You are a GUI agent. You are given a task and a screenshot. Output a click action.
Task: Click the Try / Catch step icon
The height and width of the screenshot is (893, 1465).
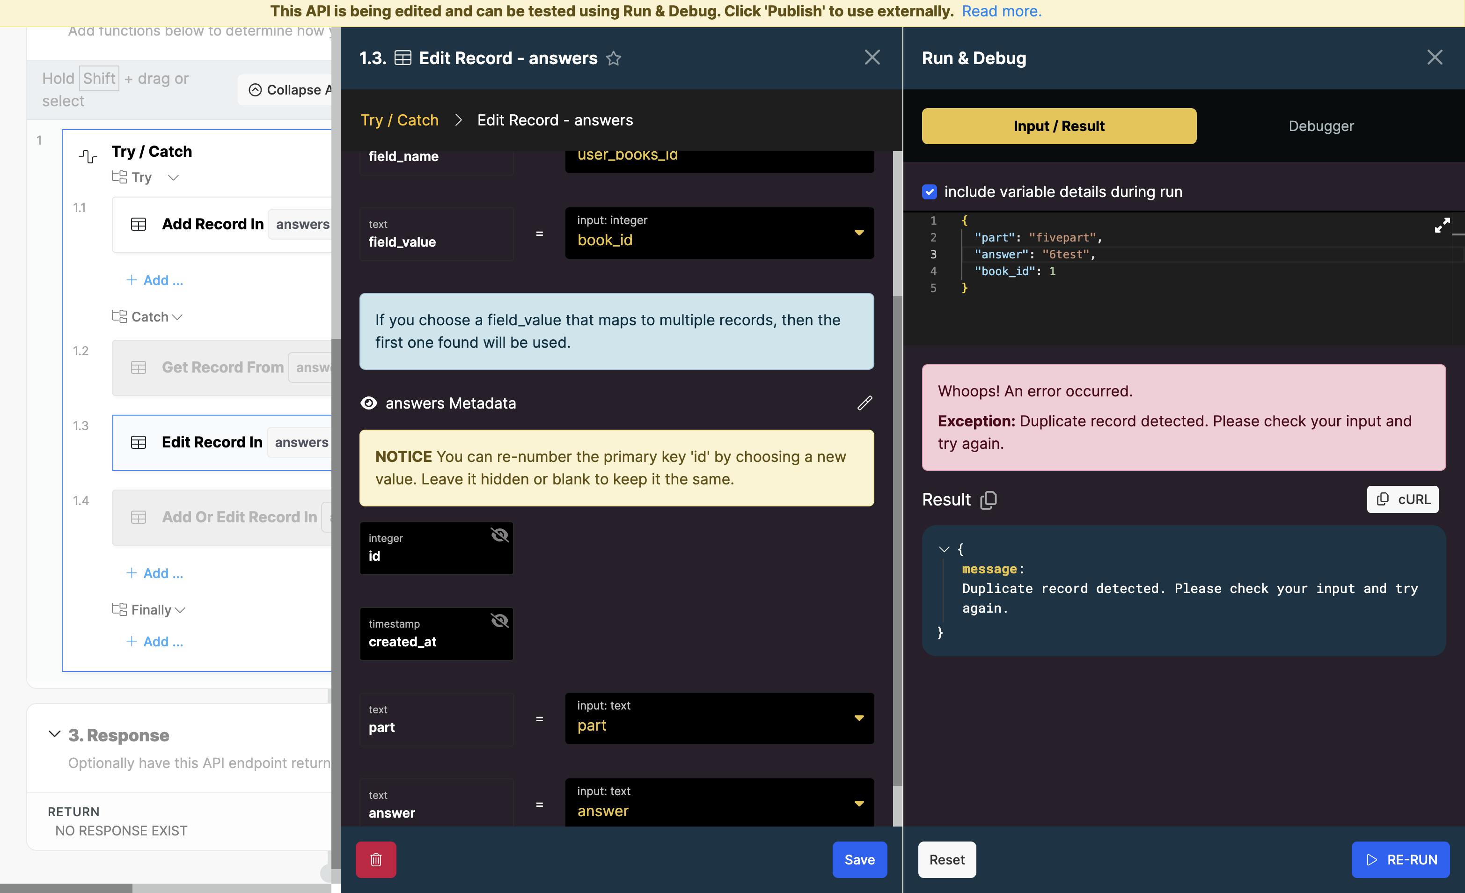[88, 156]
